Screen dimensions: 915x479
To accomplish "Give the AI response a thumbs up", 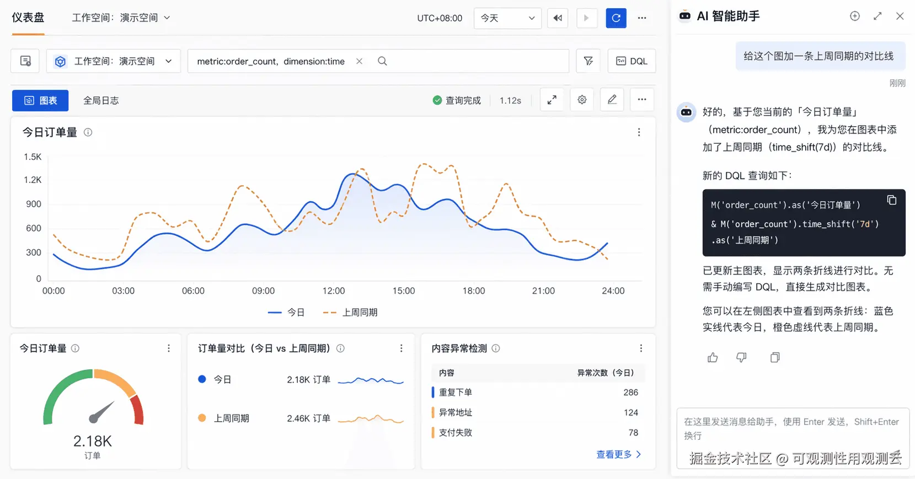I will point(713,358).
